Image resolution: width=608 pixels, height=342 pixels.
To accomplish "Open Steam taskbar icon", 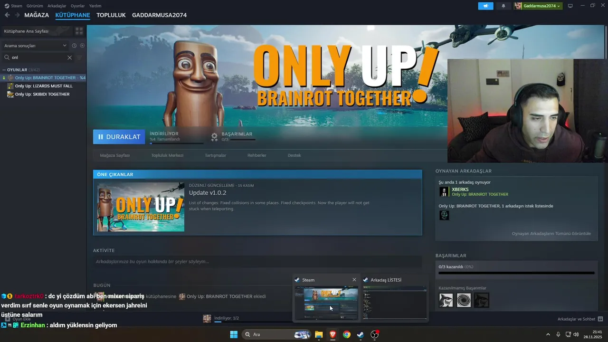I will point(361,334).
